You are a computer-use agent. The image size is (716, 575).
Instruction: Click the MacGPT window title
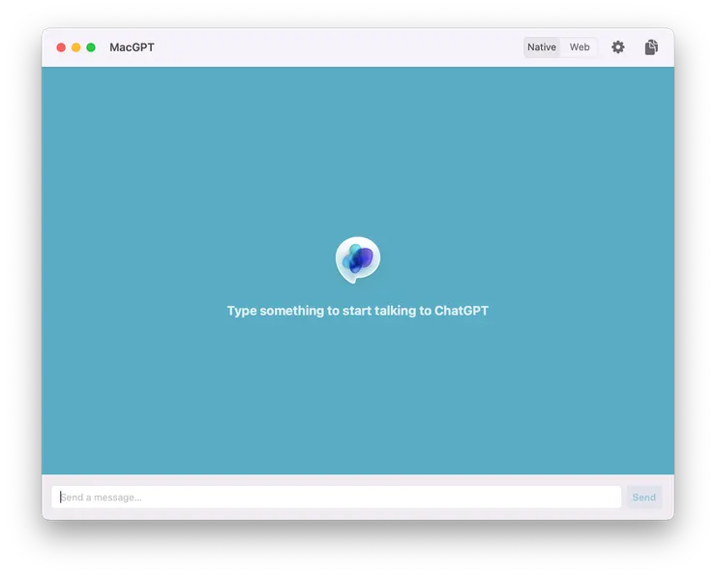point(132,47)
